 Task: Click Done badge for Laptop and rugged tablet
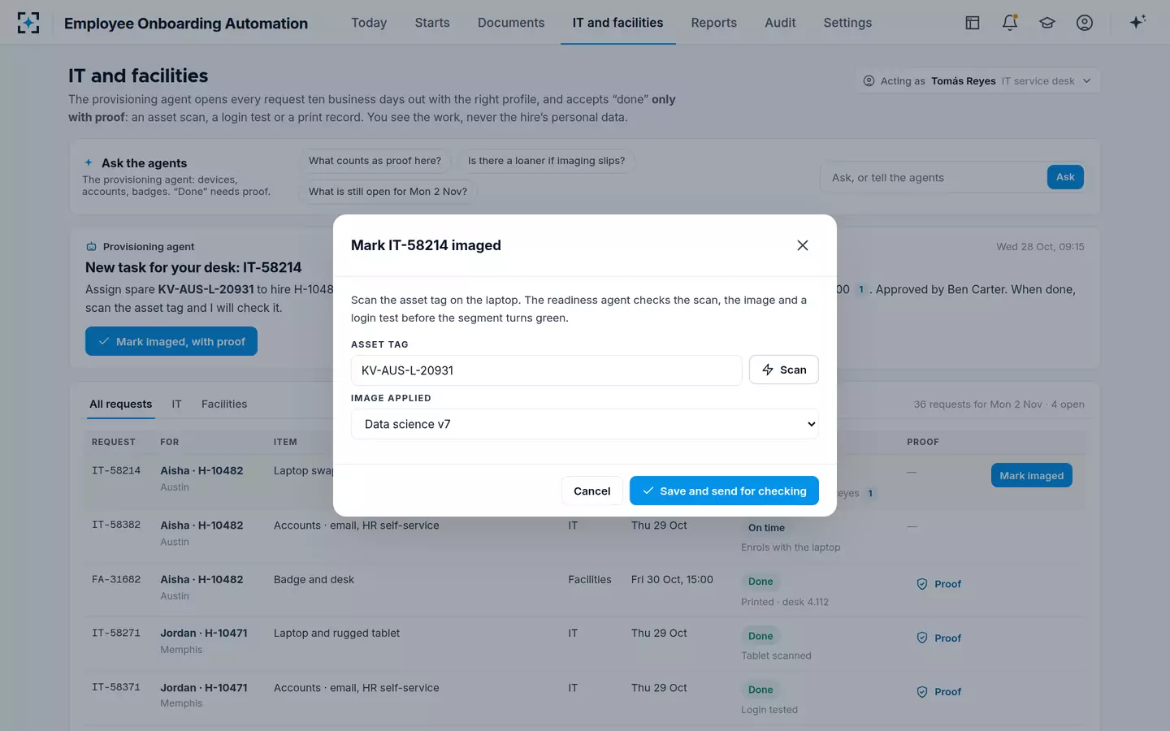tap(760, 636)
